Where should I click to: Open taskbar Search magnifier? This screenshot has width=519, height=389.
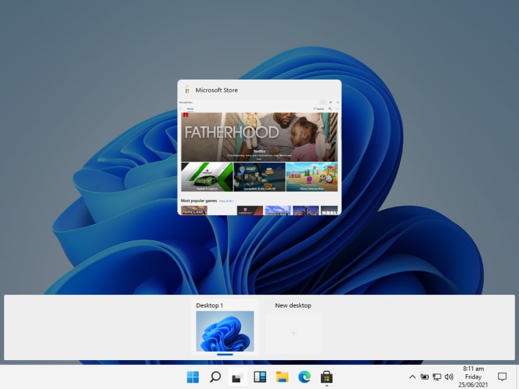click(x=215, y=377)
